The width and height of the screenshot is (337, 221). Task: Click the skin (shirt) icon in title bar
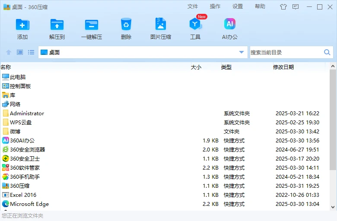click(283, 7)
